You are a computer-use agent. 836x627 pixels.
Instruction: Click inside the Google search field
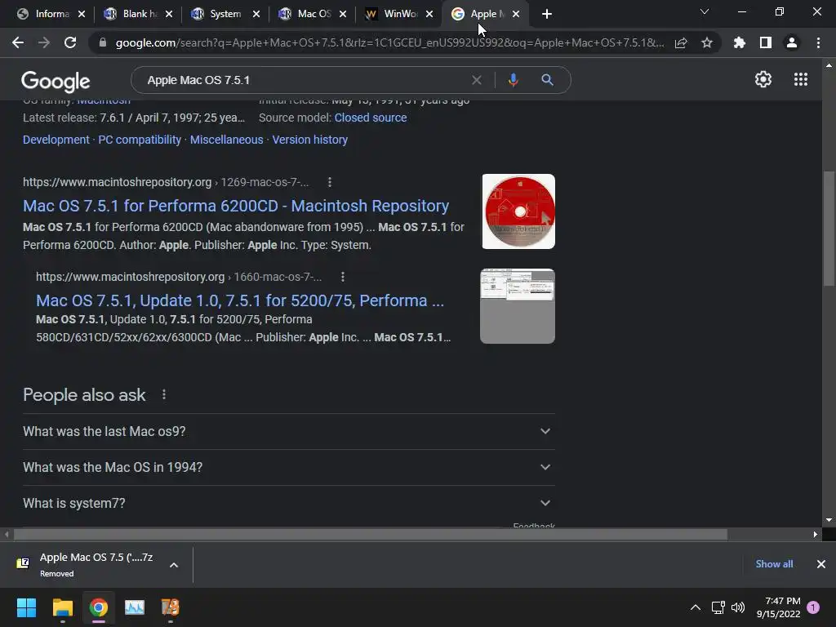[304, 80]
